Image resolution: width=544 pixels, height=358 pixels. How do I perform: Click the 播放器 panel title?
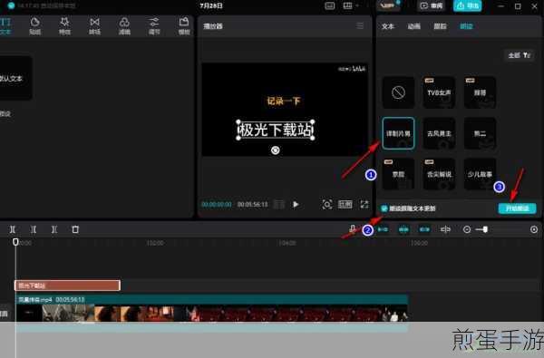tap(213, 26)
